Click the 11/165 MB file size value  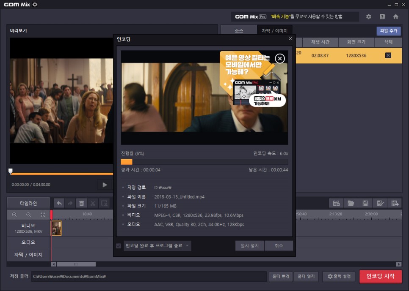pos(166,206)
